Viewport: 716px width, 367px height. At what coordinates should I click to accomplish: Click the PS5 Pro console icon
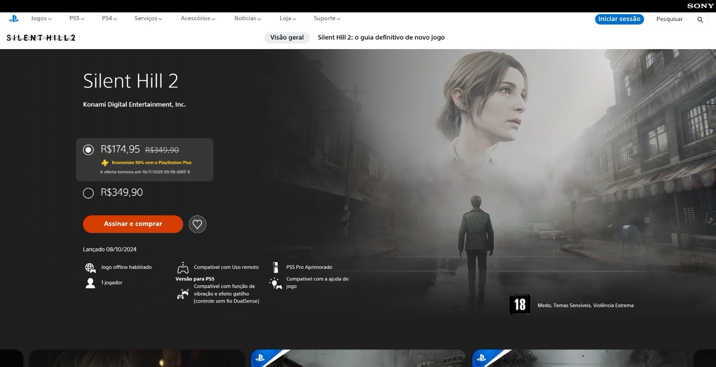pos(276,267)
